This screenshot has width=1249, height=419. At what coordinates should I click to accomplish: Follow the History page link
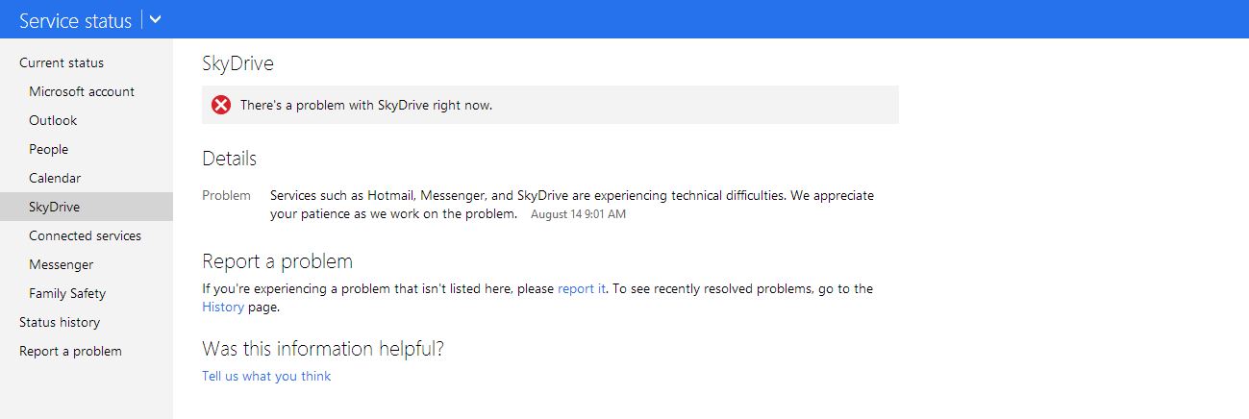223,308
